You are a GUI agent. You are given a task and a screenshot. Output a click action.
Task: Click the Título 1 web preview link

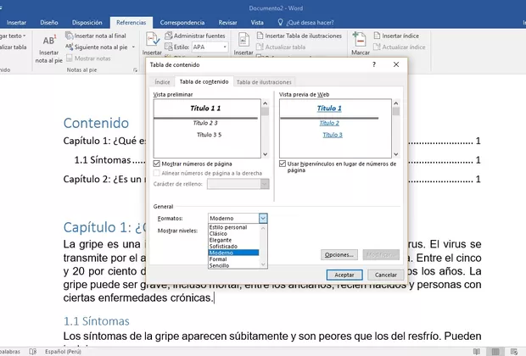(x=329, y=108)
